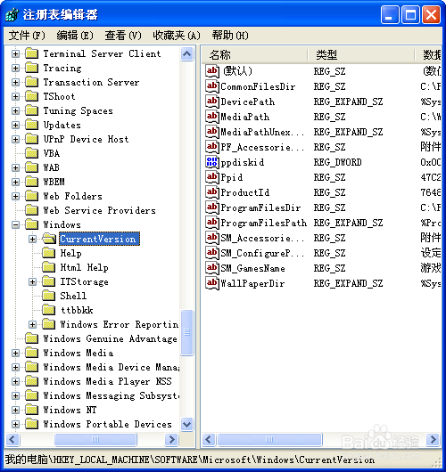Click the DWORD icon for ppdiskid
Image resolution: width=446 pixels, height=472 pixels.
pyautogui.click(x=212, y=162)
